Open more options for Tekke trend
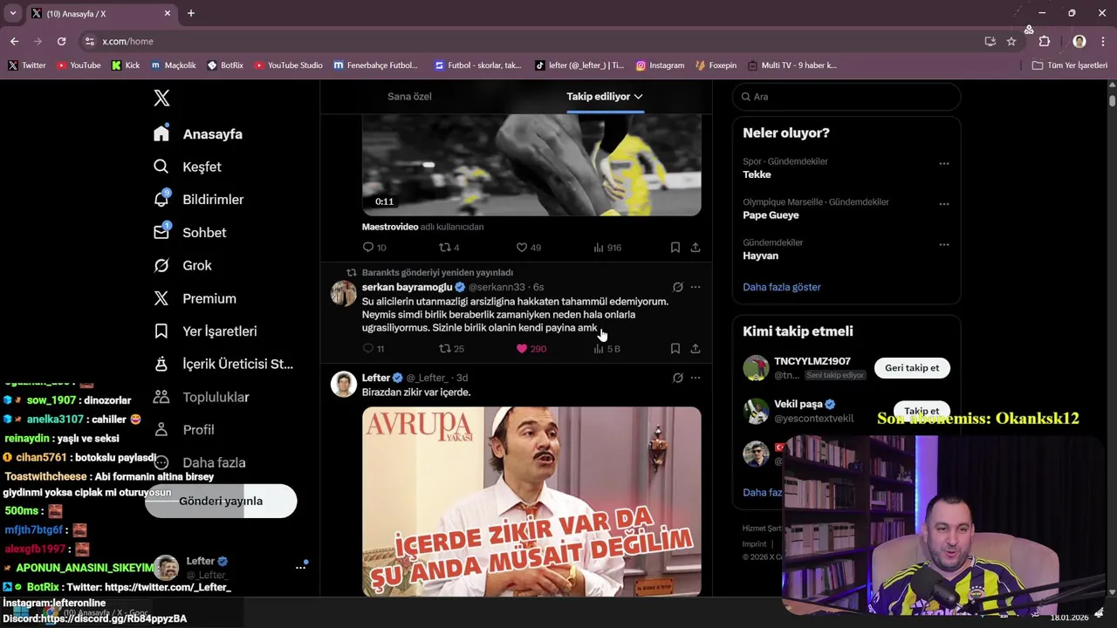This screenshot has height=628, width=1117. tap(943, 163)
